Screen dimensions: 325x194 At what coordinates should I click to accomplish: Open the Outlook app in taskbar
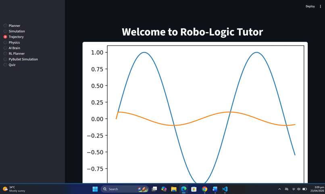215,189
